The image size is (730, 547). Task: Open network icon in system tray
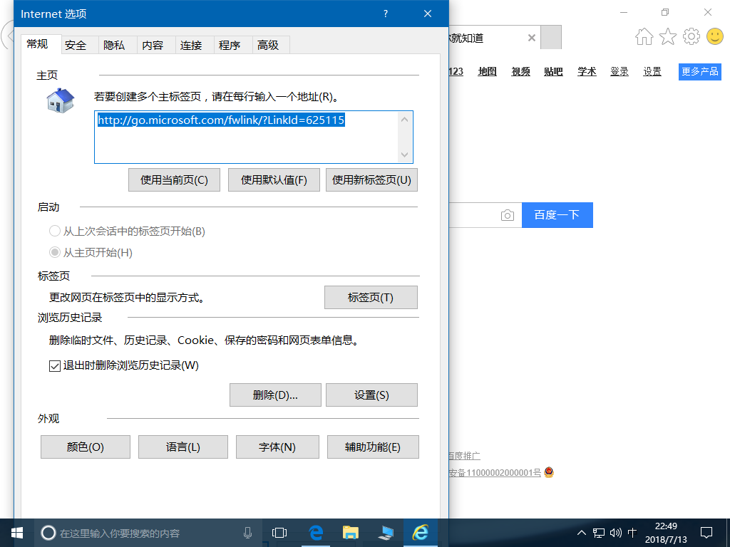click(599, 533)
